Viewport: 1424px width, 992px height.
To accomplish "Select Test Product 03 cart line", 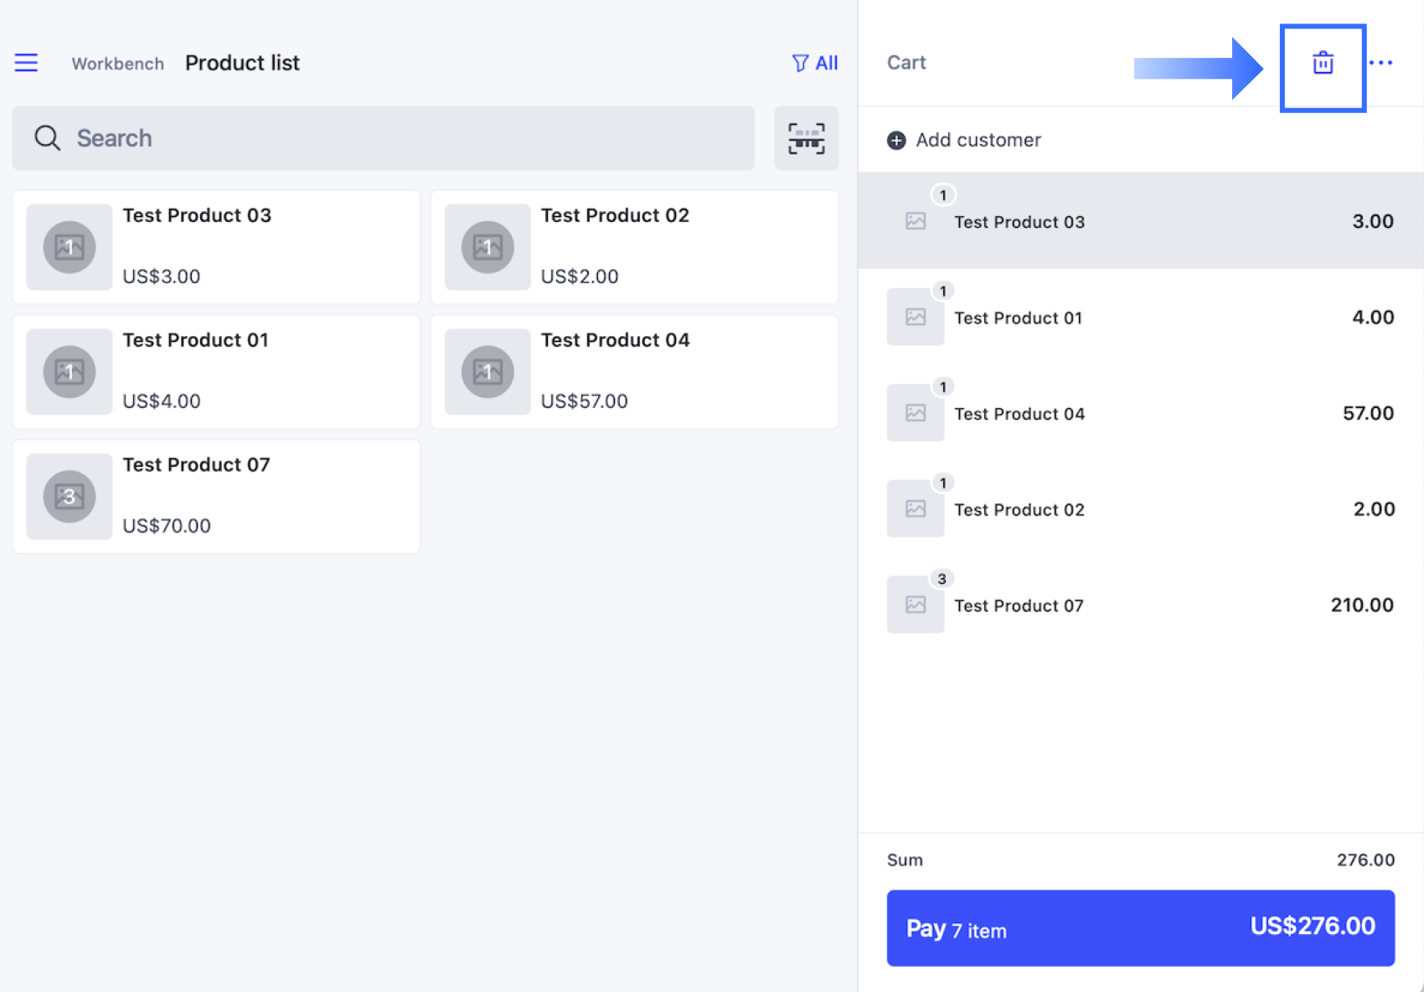I will click(x=1140, y=221).
